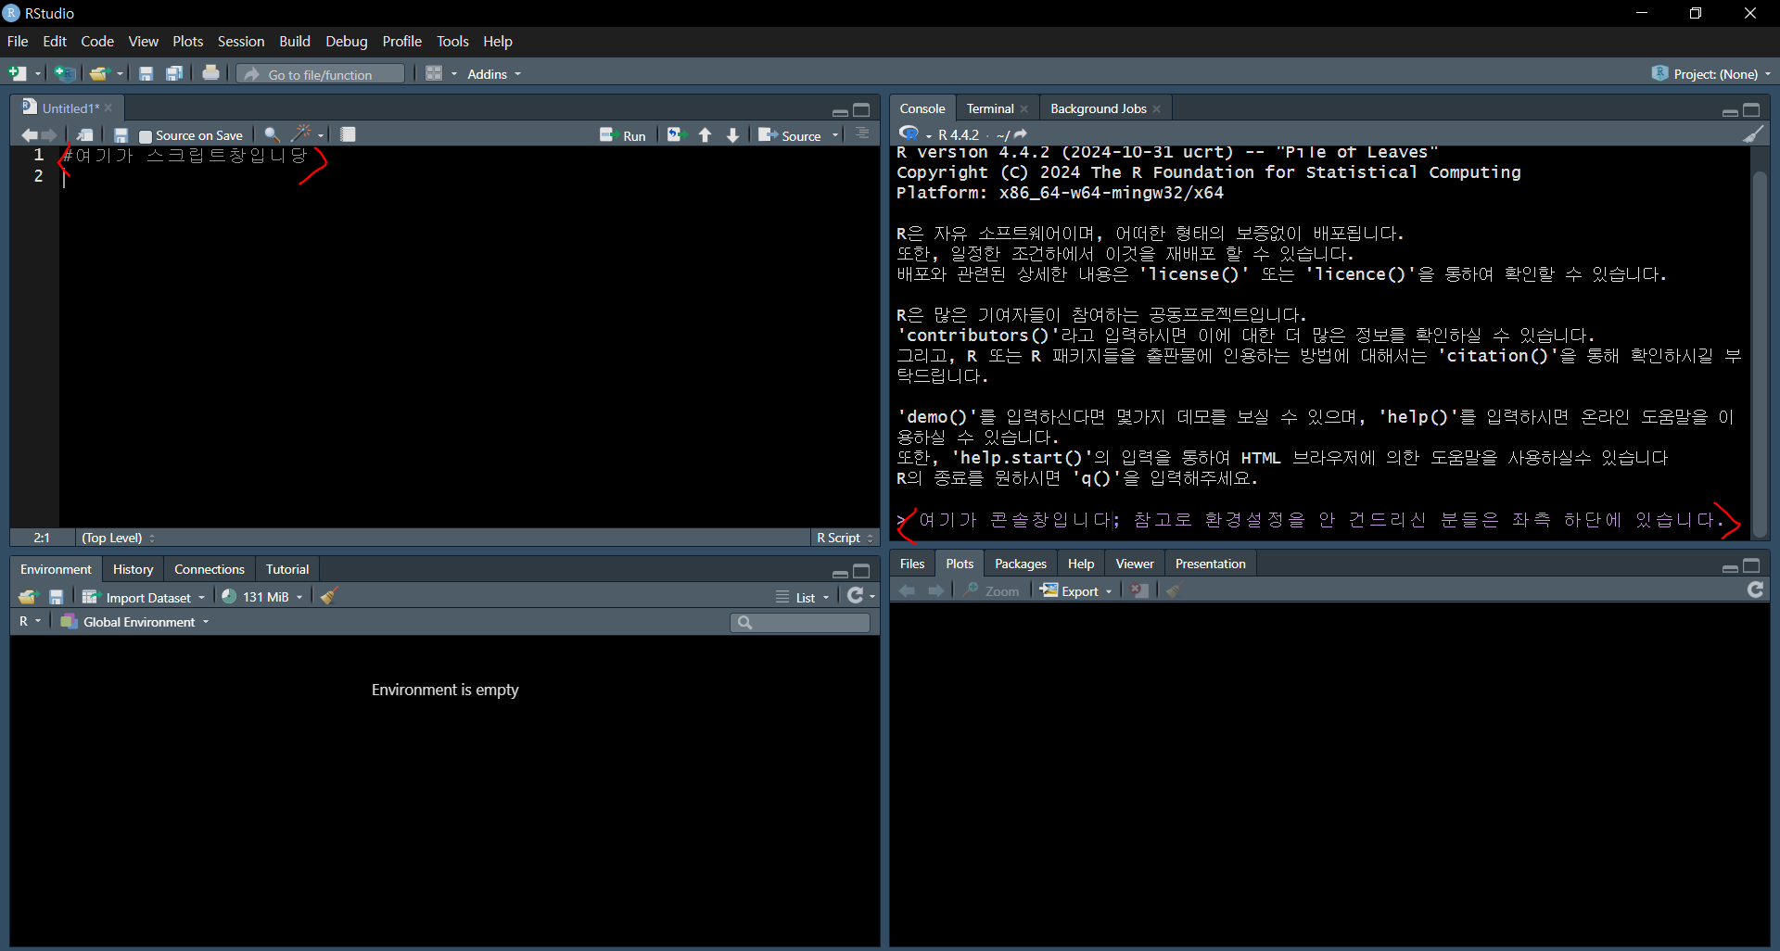Refresh the Environment pane

pos(856,596)
